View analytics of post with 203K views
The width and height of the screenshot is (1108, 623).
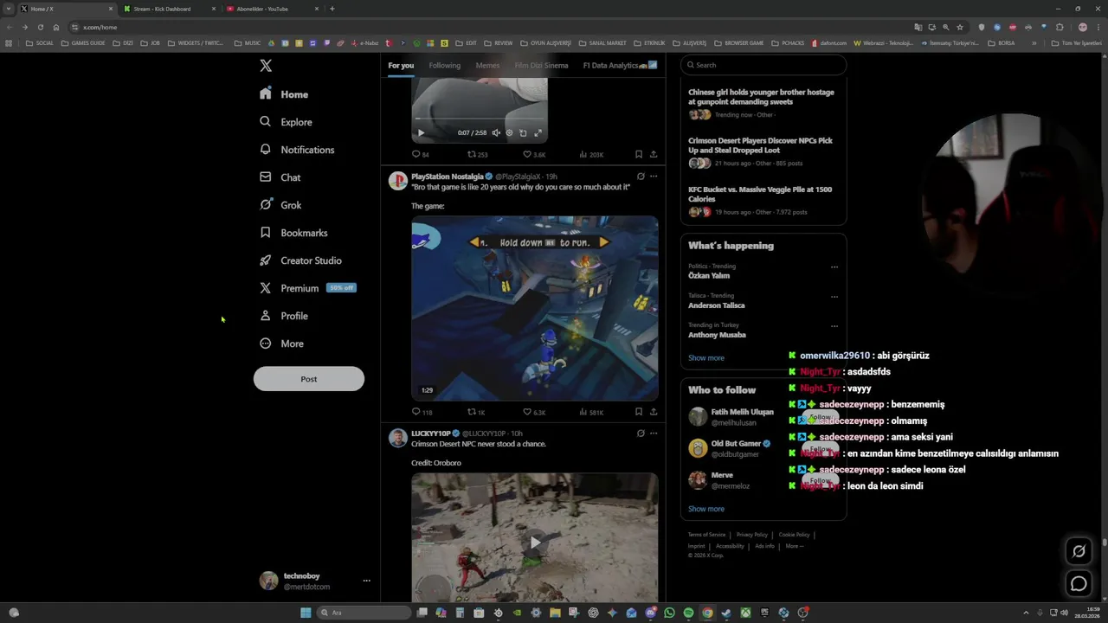[591, 155]
